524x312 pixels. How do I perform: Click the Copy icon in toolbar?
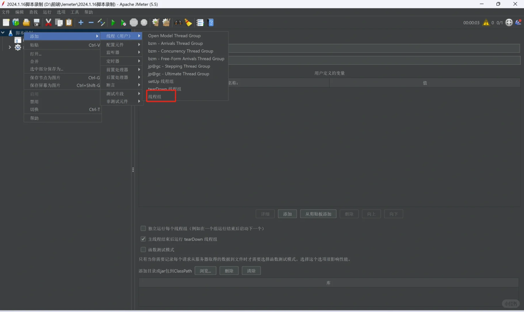59,23
